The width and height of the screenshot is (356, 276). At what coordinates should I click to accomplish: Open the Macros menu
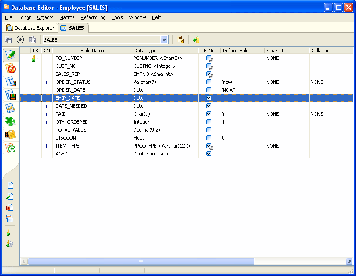(x=67, y=17)
